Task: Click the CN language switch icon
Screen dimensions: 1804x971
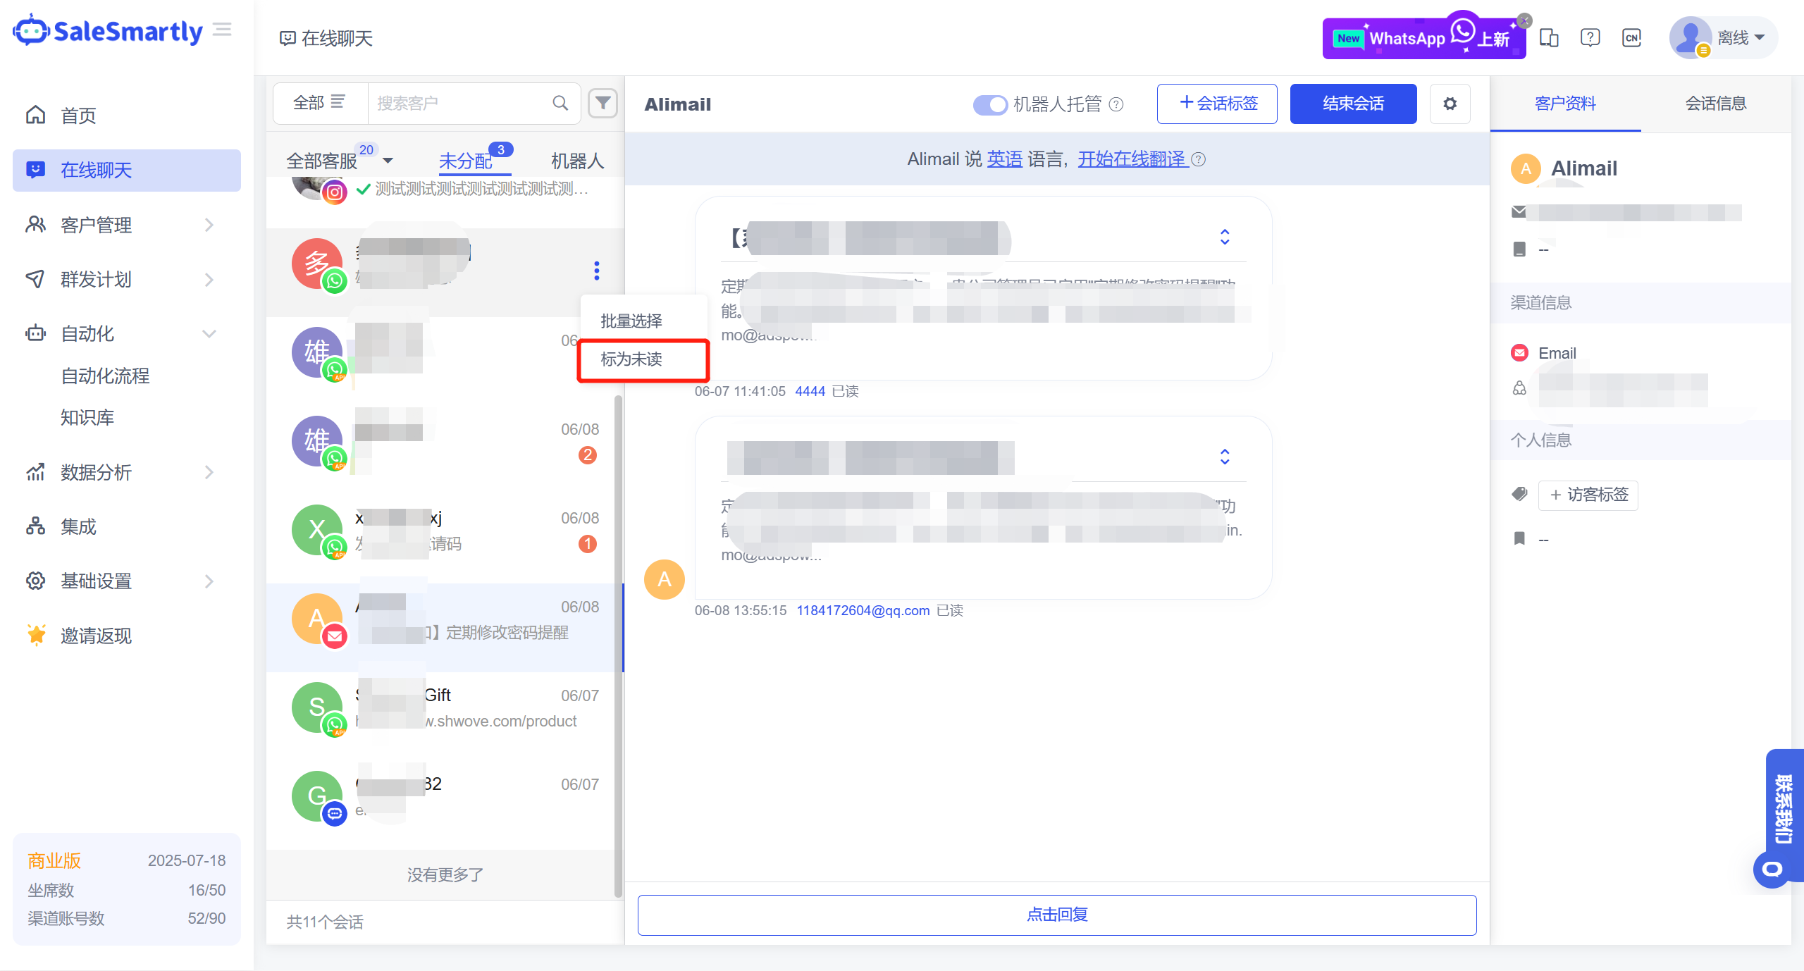Action: click(x=1631, y=37)
